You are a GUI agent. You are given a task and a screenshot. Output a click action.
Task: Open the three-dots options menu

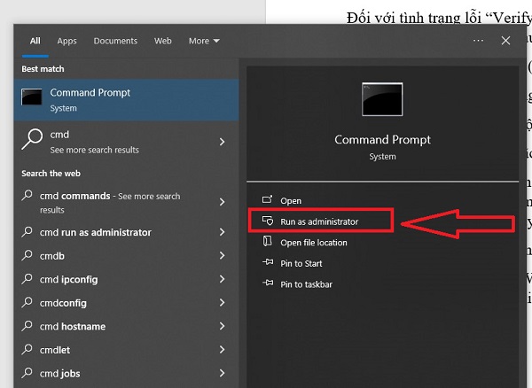click(479, 41)
